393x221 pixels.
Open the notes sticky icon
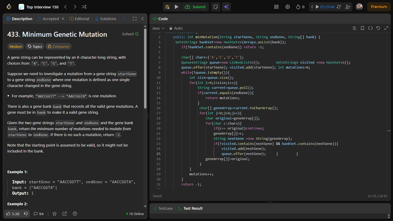215,7
